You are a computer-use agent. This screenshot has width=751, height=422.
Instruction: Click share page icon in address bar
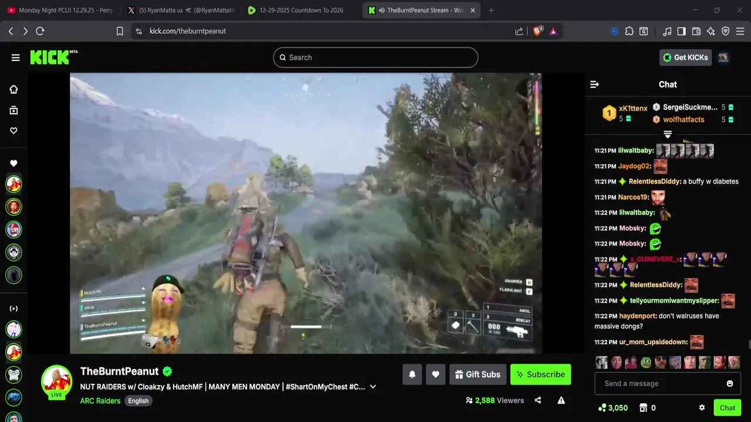click(x=519, y=31)
